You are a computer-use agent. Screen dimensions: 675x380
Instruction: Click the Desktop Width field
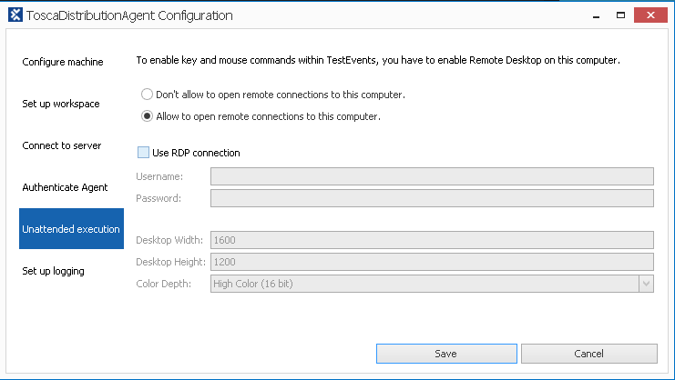pos(432,240)
